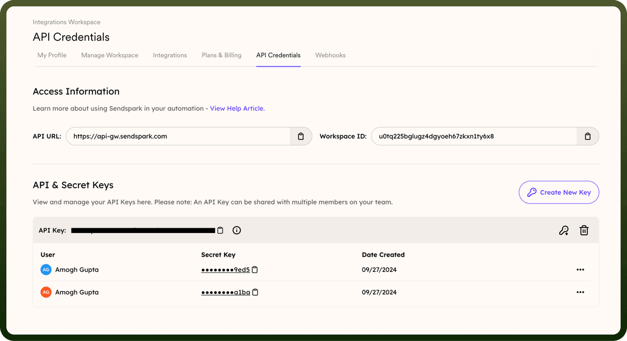Copy the Workspace ID with clipboard icon
The image size is (627, 341).
click(x=588, y=137)
